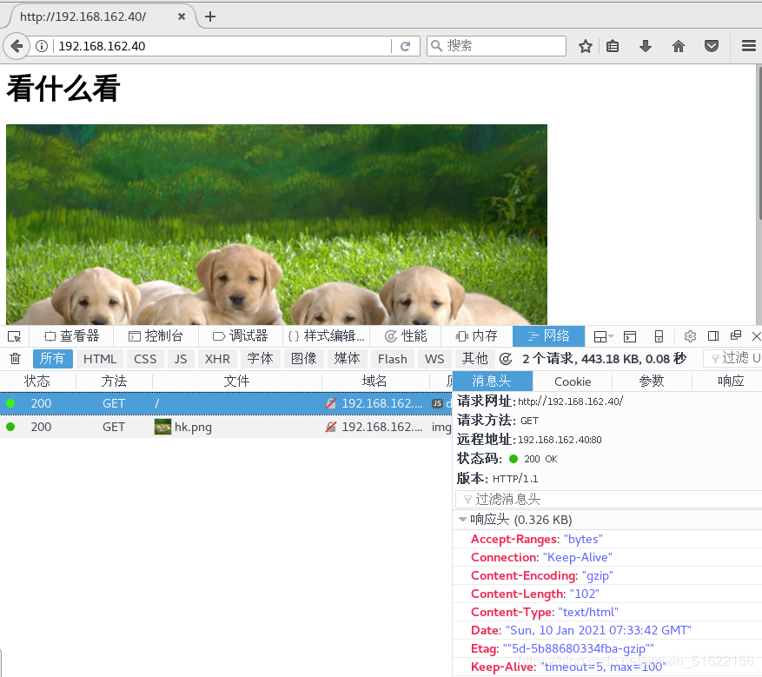Select the GET / request row
The height and width of the screenshot is (677, 762).
tap(226, 403)
